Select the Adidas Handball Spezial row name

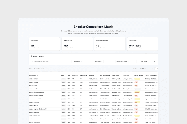[36, 96]
